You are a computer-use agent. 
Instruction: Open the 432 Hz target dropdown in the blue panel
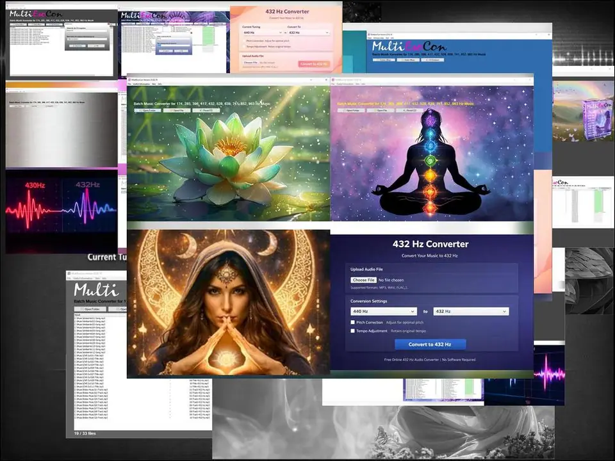[471, 311]
